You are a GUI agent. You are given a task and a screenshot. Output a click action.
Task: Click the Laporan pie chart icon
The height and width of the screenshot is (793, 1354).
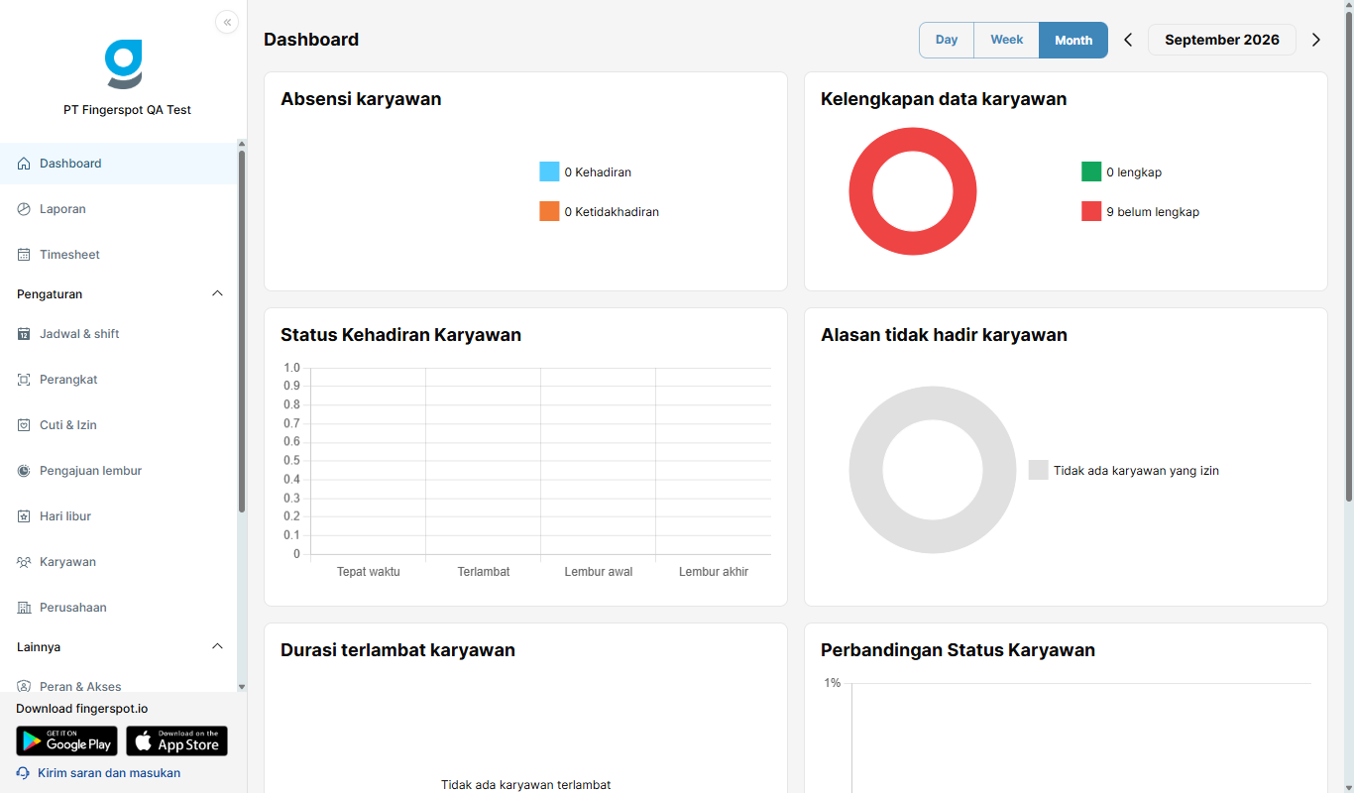point(24,209)
